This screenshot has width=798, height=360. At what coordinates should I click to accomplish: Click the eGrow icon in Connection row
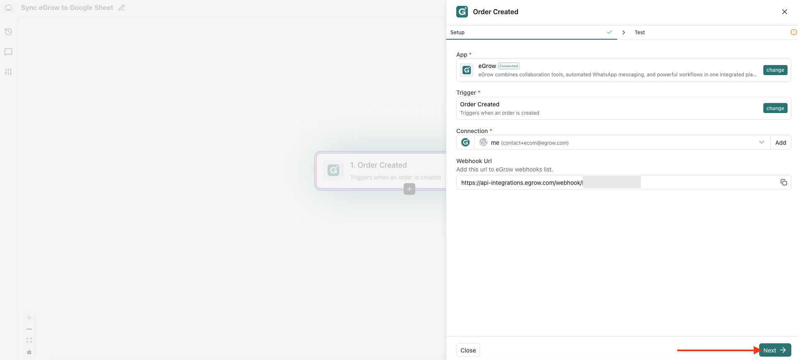pos(465,143)
